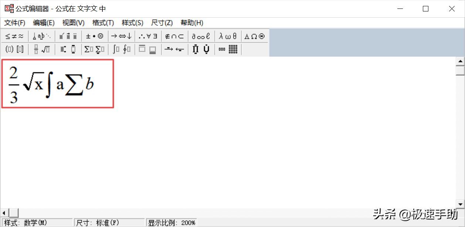Screen dimensions: 465x227
Task: Open the 格式(T) menu
Action: (x=103, y=23)
